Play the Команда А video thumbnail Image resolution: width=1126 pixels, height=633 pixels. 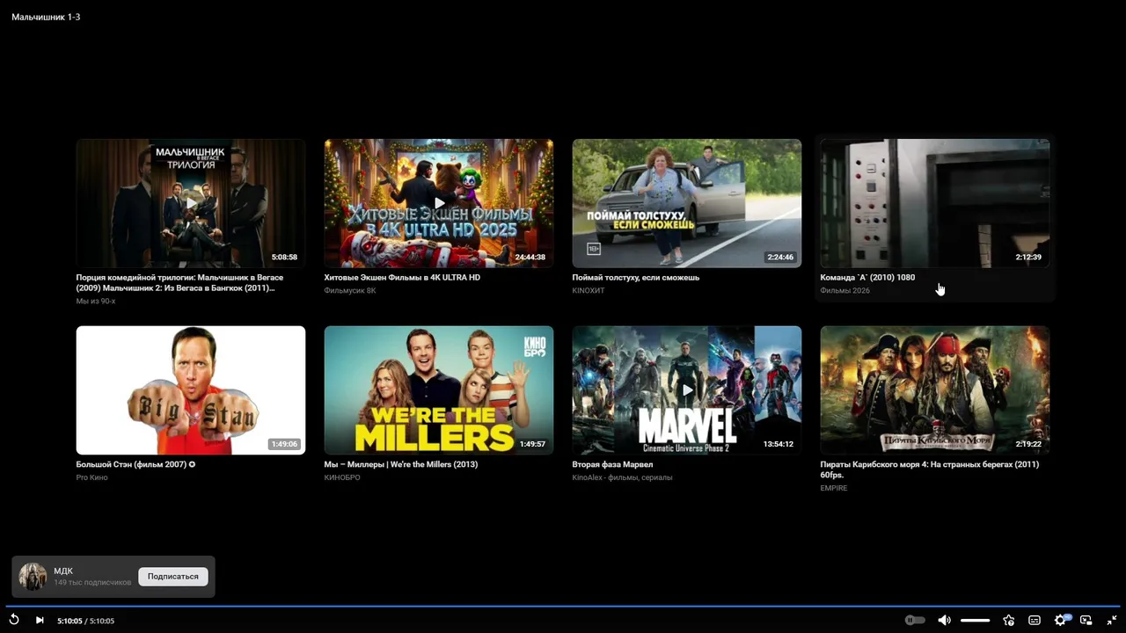(935, 203)
